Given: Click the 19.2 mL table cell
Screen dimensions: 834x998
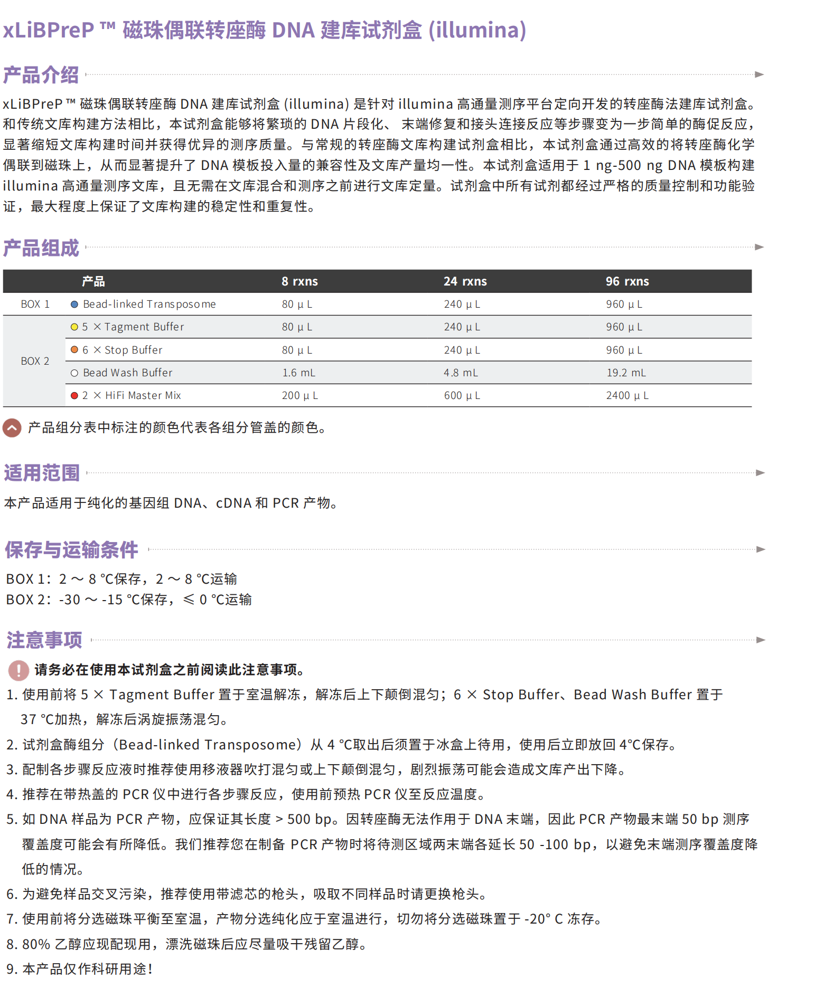Looking at the screenshot, I should pyautogui.click(x=626, y=373).
